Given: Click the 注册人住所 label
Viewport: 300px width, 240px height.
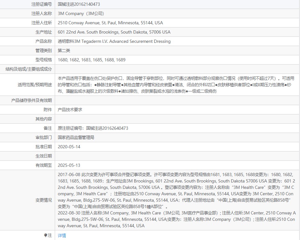Looking at the screenshot, I should point(42,23).
